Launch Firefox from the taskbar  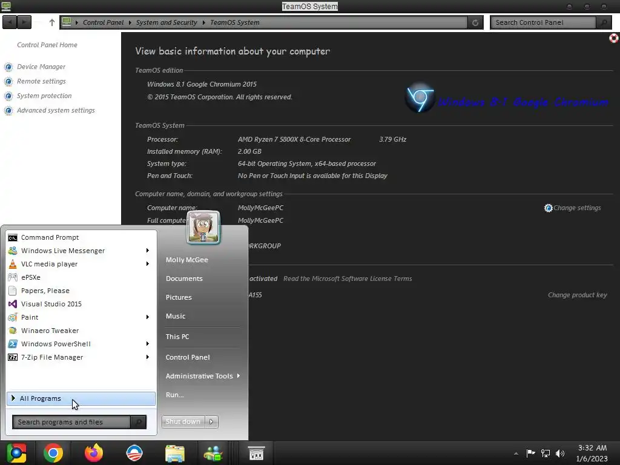(x=94, y=453)
